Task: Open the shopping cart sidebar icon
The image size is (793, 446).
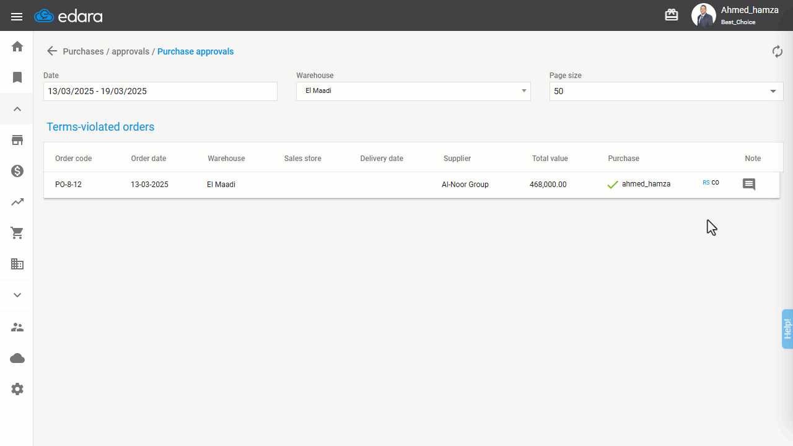Action: tap(17, 233)
